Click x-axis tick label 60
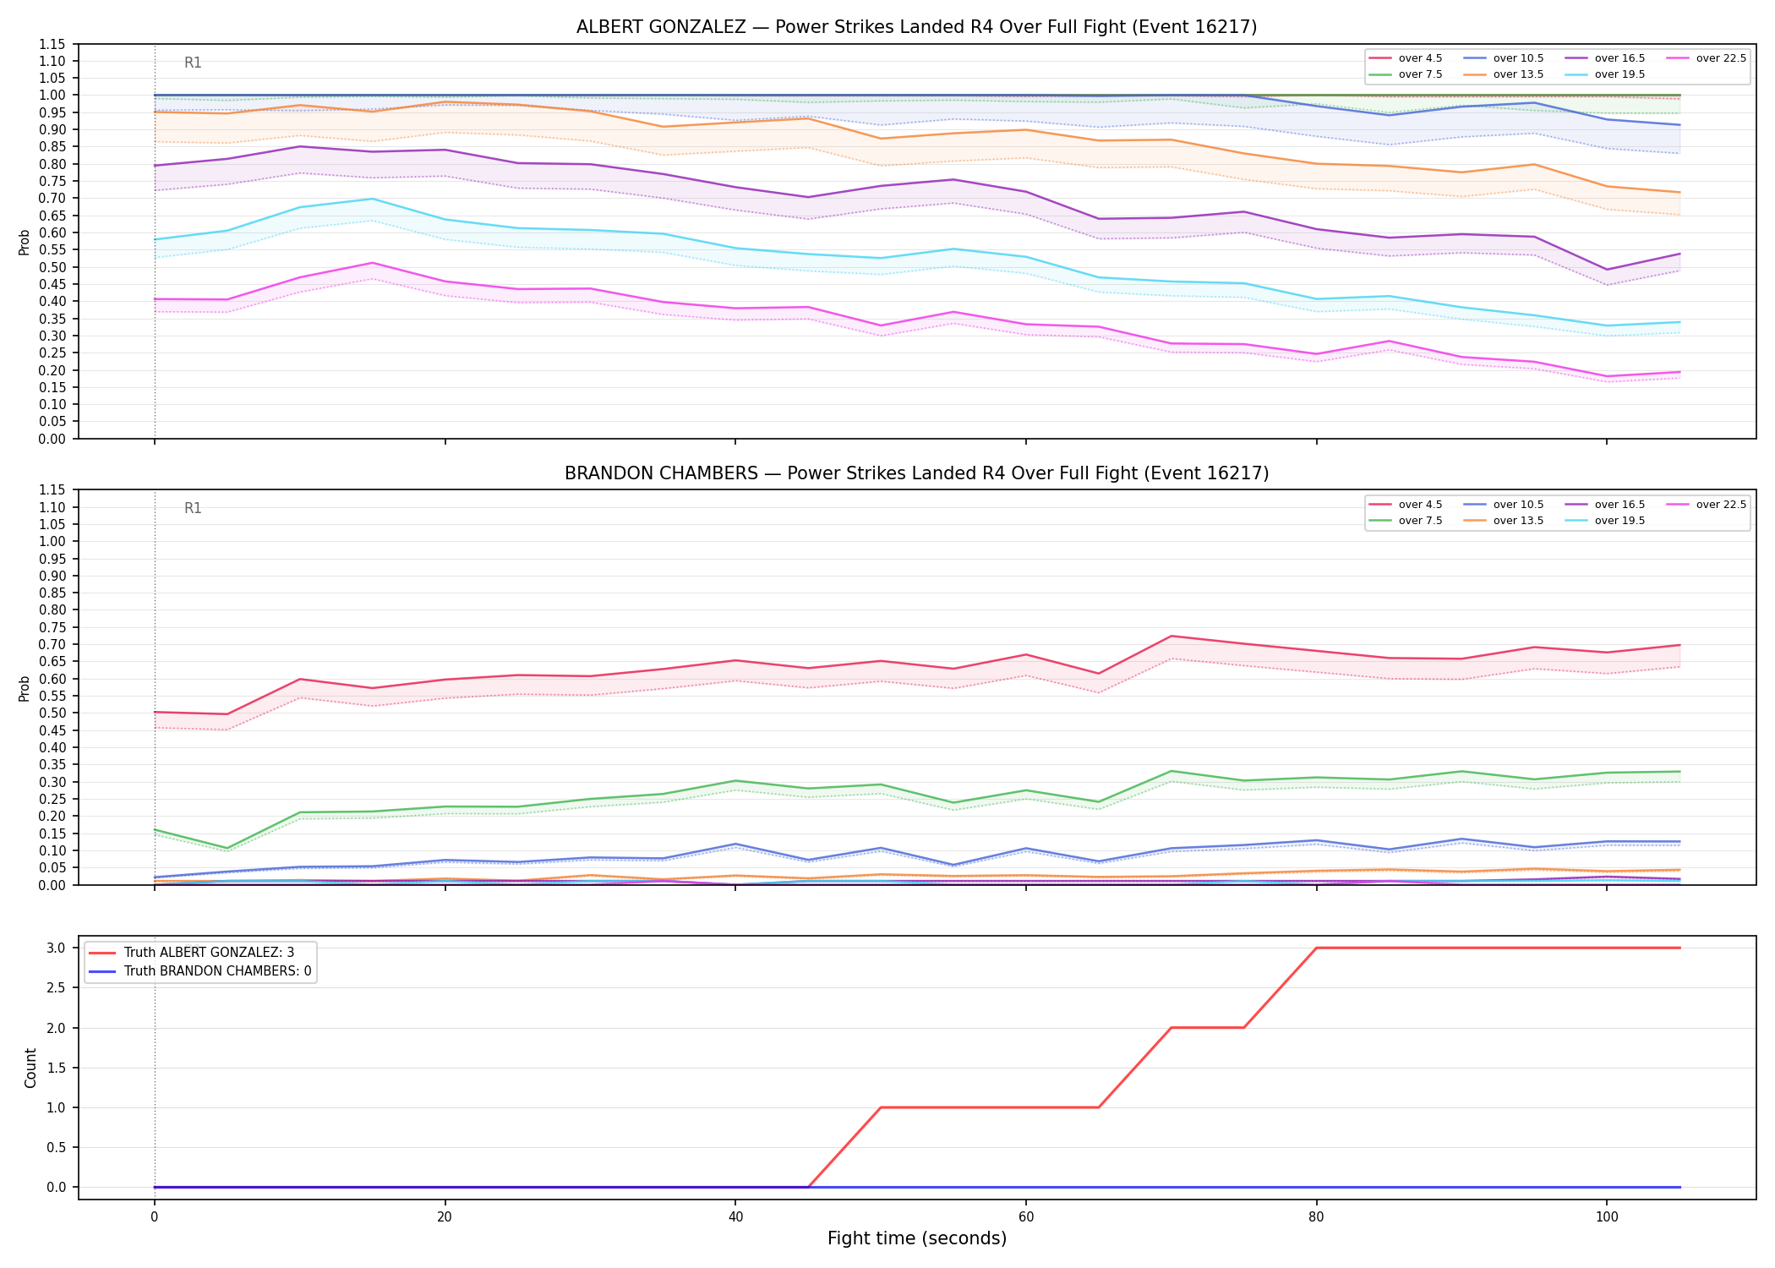1775x1268 pixels. click(1025, 1217)
